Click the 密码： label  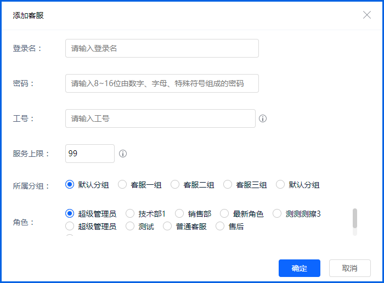coord(23,83)
